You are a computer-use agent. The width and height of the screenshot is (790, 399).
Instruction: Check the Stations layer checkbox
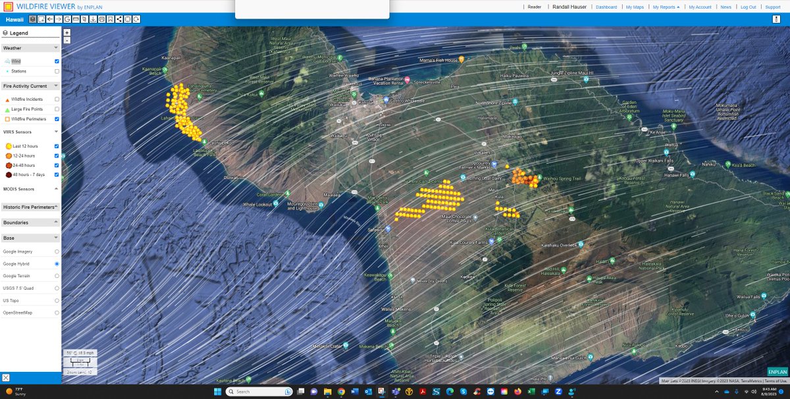pos(57,71)
